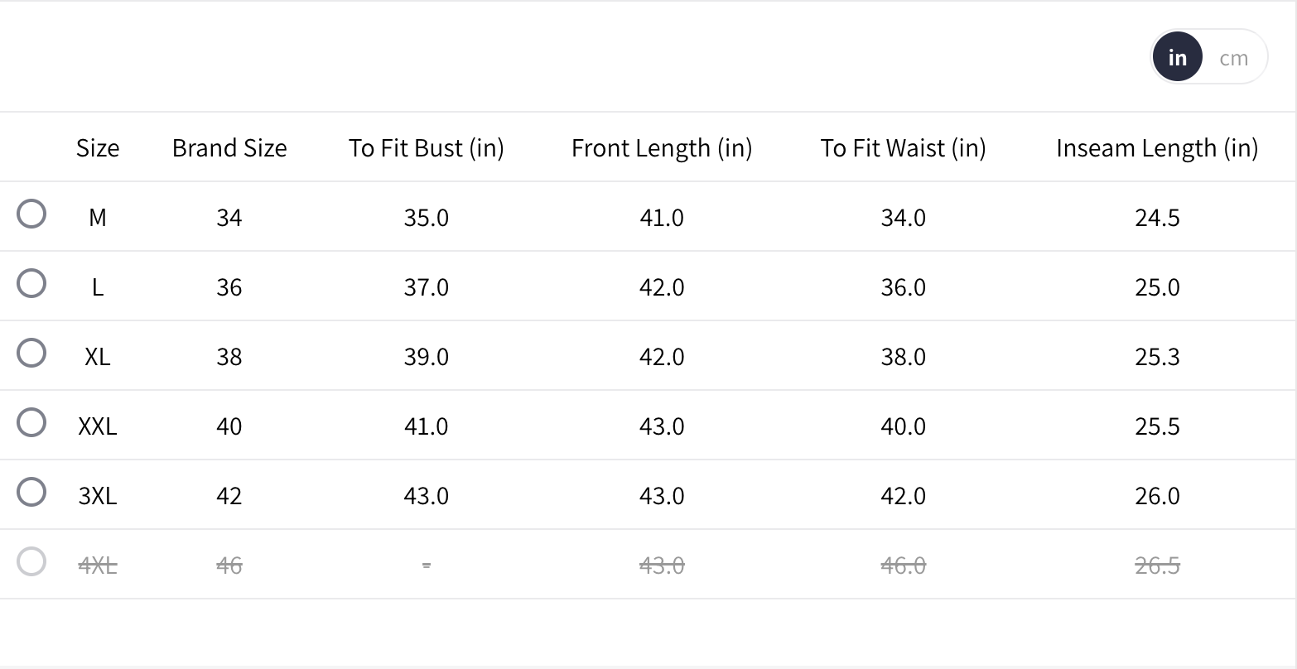Click the disabled 4XL radio button
The image size is (1297, 669).
click(31, 562)
